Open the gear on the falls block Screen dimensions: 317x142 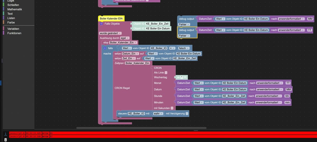click(x=105, y=48)
